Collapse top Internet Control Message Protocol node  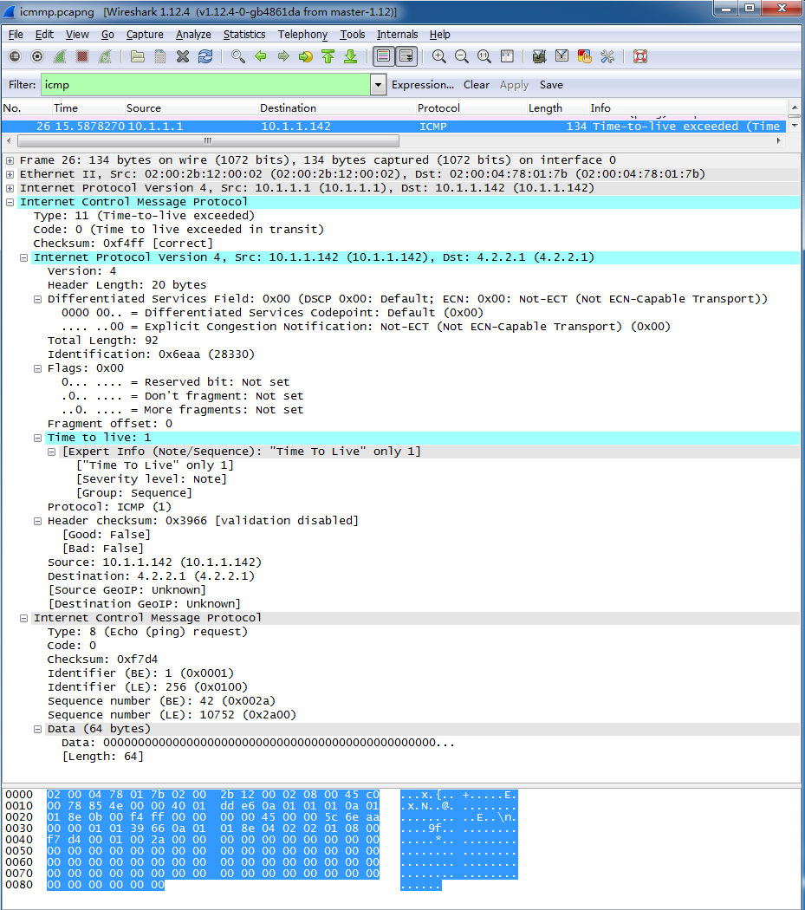pyautogui.click(x=10, y=202)
